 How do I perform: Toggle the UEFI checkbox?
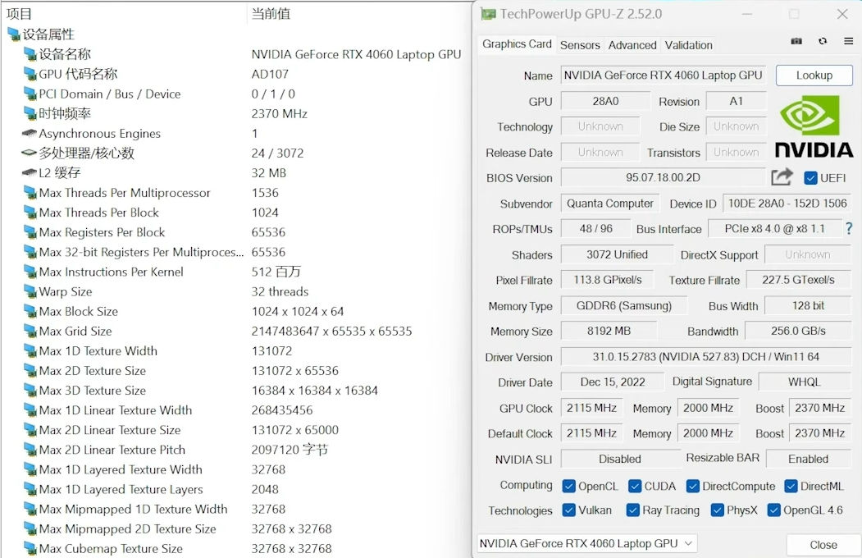coord(811,178)
